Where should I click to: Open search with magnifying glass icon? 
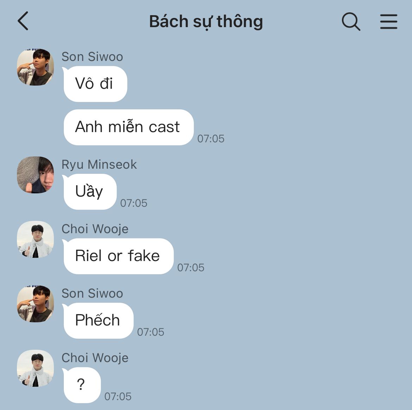[x=351, y=21]
